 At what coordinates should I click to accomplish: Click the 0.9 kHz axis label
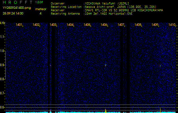point(2,65)
